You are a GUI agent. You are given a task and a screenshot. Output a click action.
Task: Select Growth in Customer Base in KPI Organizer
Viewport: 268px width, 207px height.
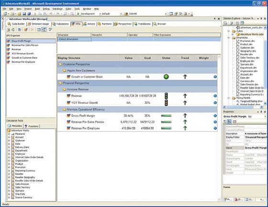click(x=24, y=58)
